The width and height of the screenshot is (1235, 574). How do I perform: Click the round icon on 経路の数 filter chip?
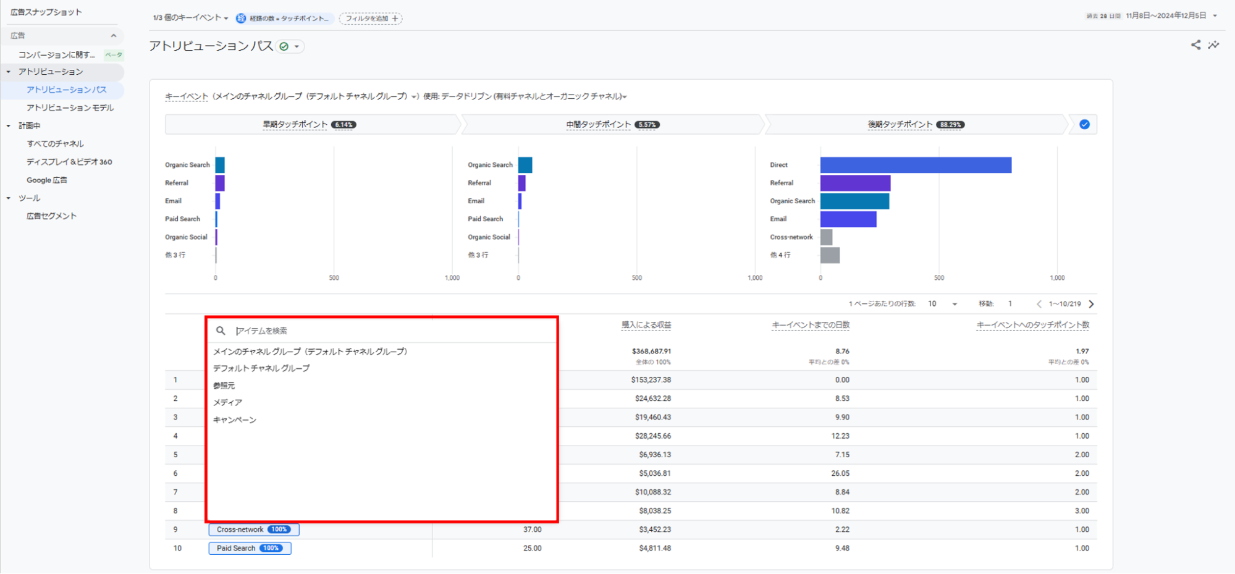coord(241,19)
